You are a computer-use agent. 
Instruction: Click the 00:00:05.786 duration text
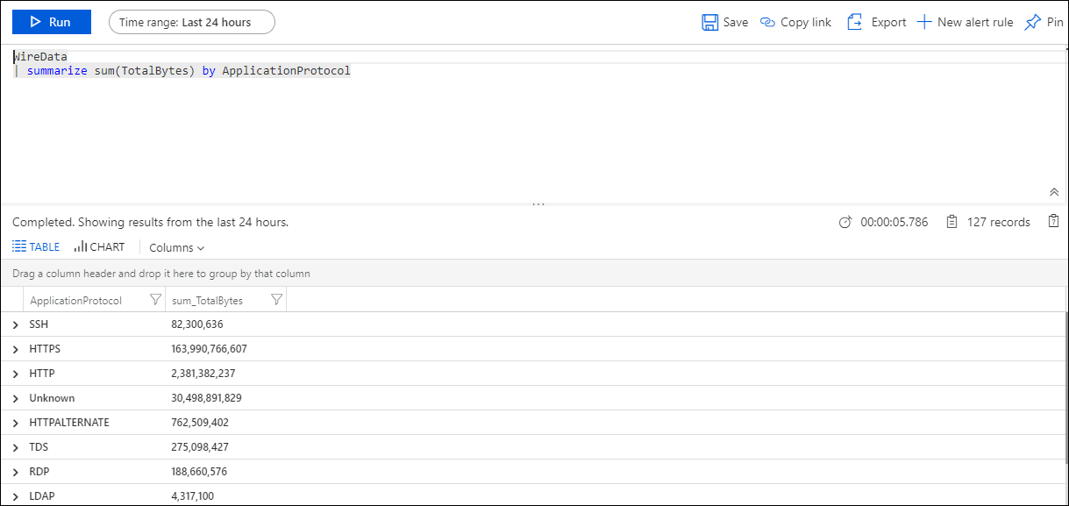tap(894, 223)
